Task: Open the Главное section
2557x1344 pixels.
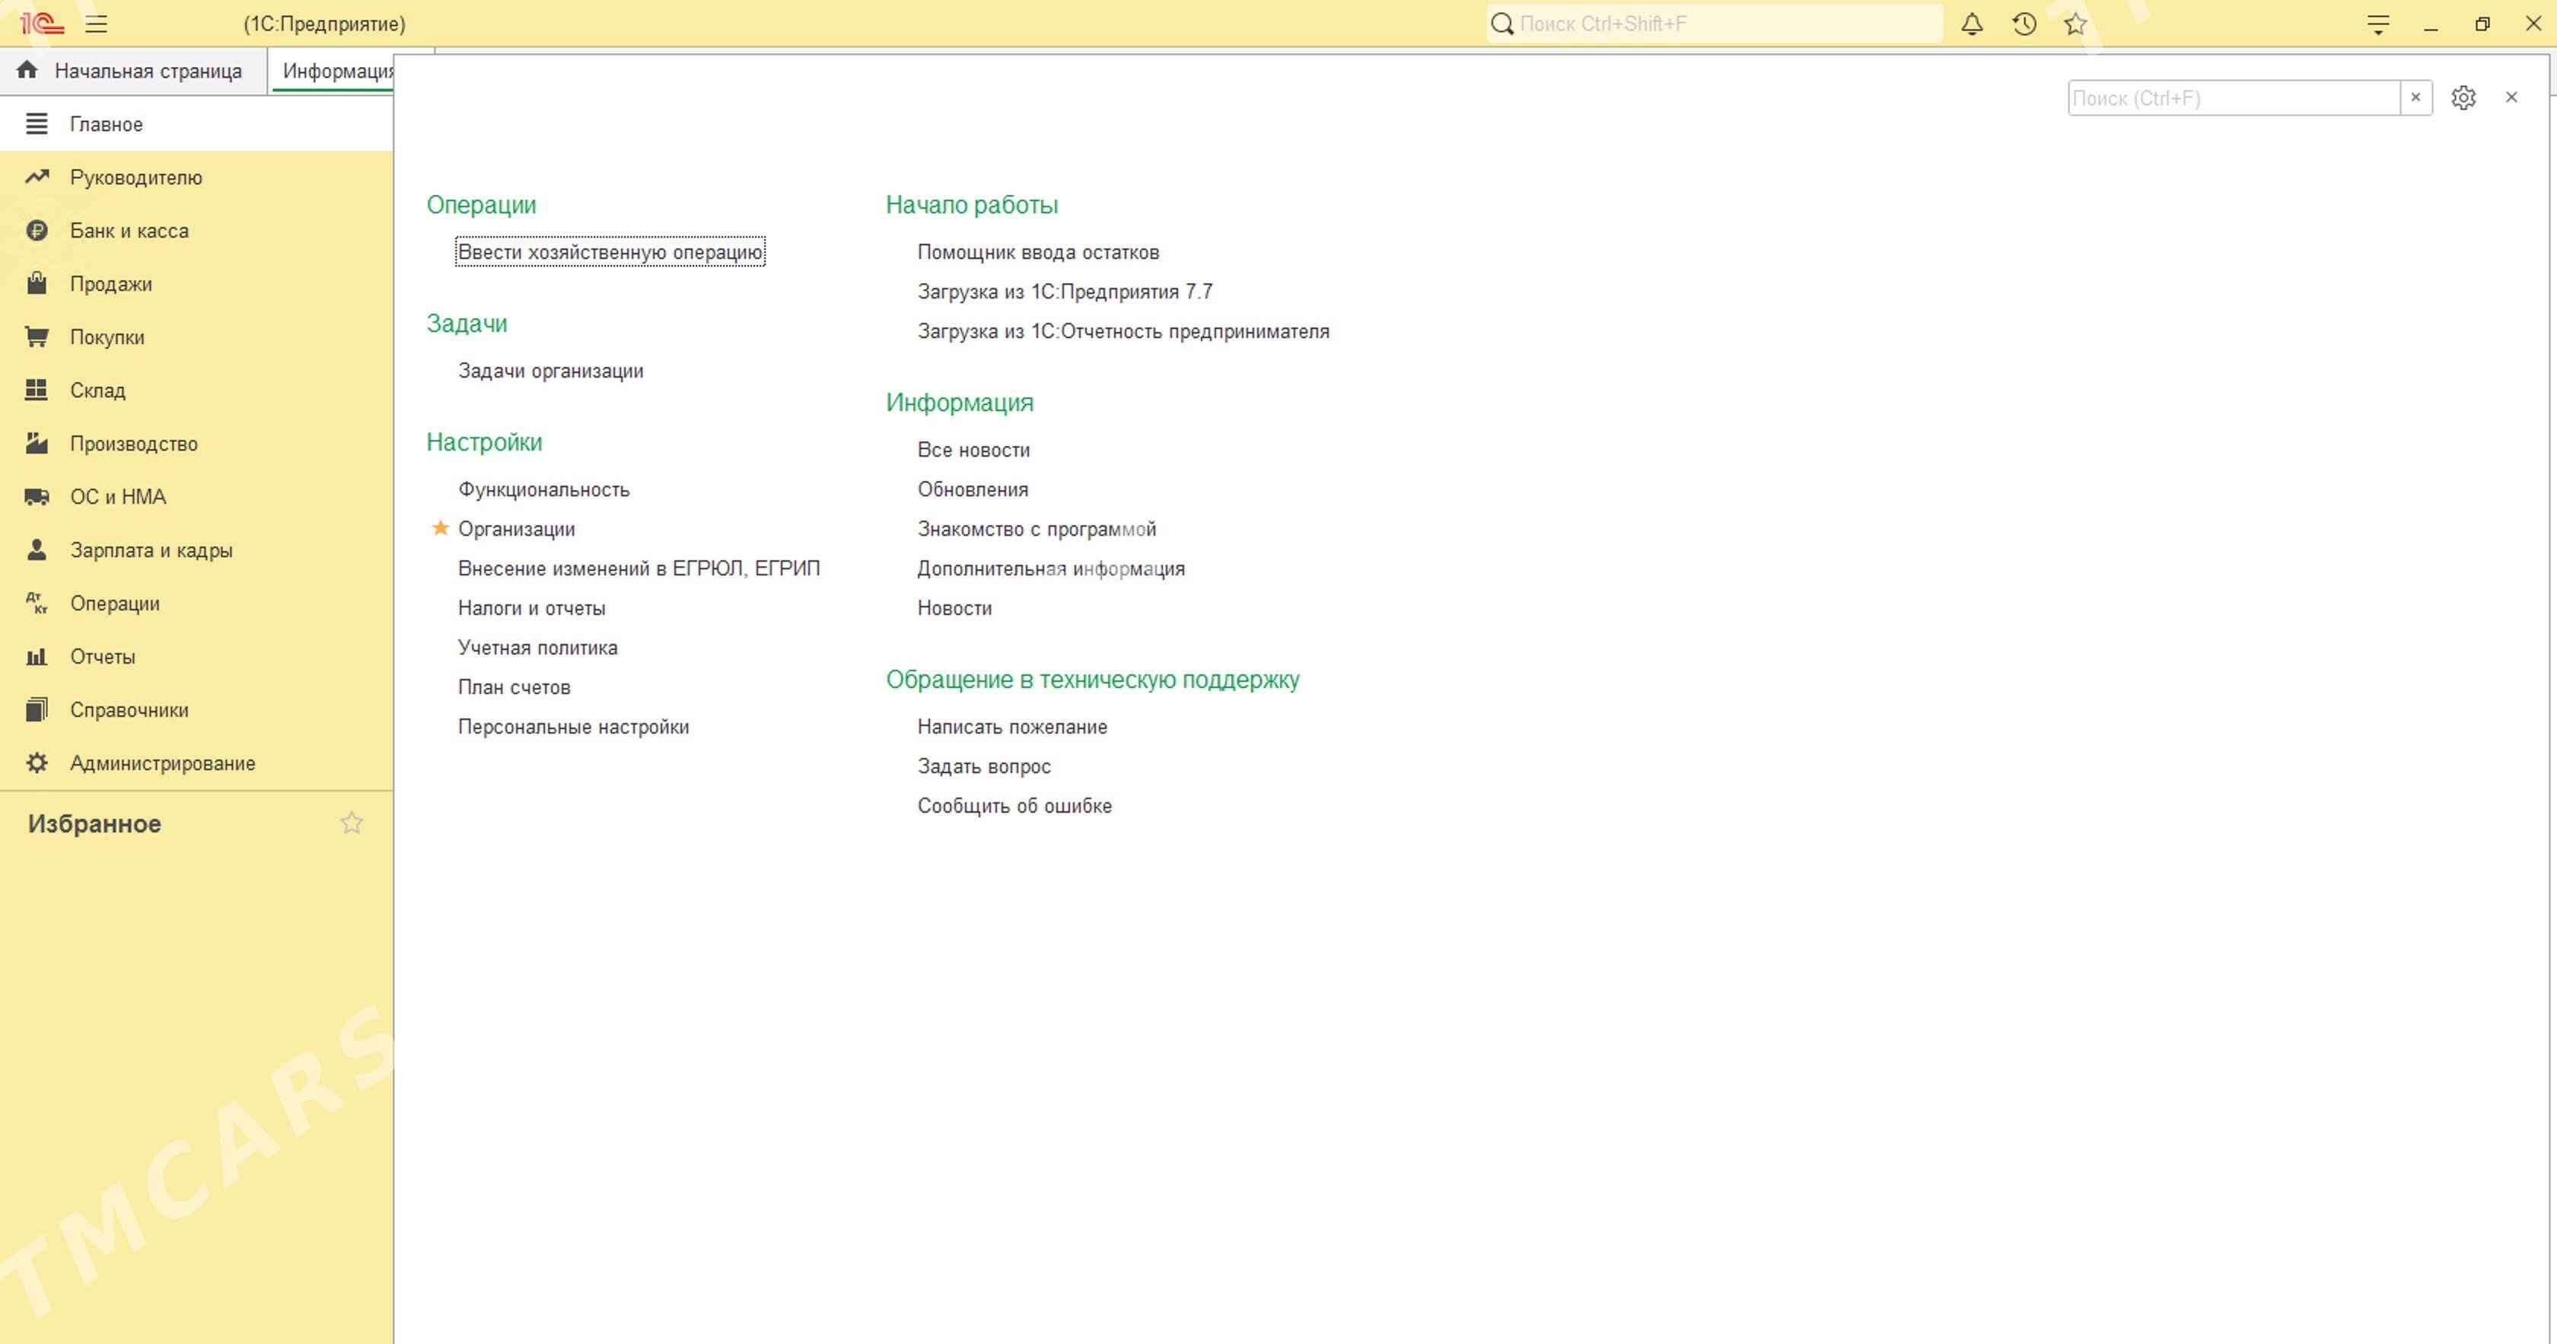Action: point(196,124)
